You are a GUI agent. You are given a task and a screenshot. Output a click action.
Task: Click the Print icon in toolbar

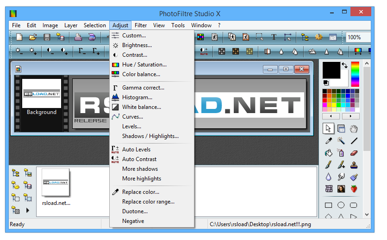(78, 37)
